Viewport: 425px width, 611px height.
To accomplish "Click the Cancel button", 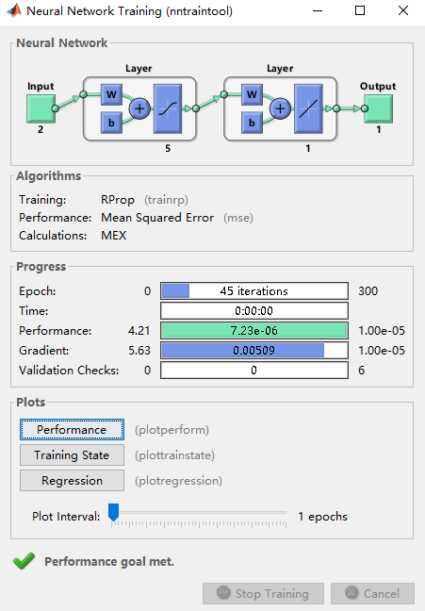I will point(373,593).
